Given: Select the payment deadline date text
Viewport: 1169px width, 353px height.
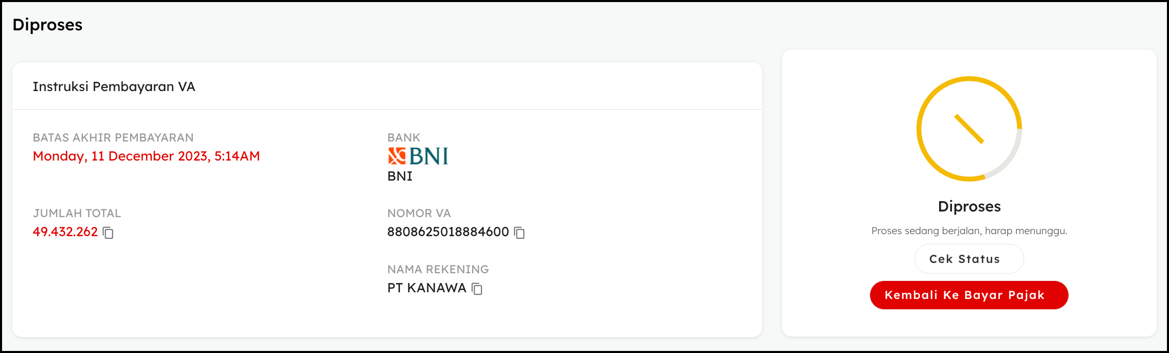Looking at the screenshot, I should pyautogui.click(x=146, y=156).
